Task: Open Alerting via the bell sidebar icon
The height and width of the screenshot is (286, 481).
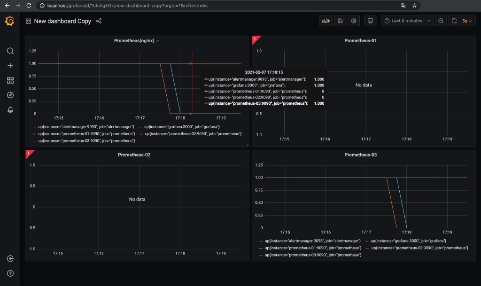Action: coord(10,109)
